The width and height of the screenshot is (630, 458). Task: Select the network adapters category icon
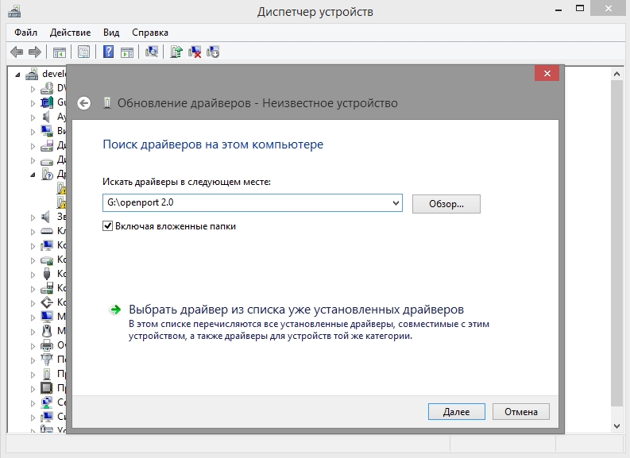(47, 402)
